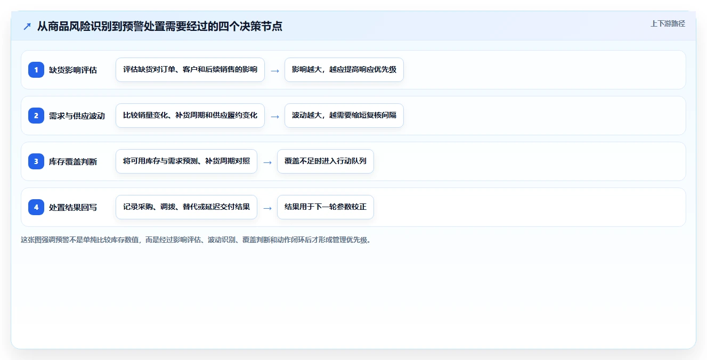Click the number 3 step badge
The height and width of the screenshot is (360, 707).
(x=36, y=161)
